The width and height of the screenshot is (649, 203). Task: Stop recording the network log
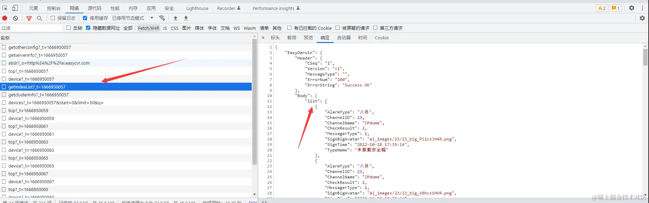point(5,18)
